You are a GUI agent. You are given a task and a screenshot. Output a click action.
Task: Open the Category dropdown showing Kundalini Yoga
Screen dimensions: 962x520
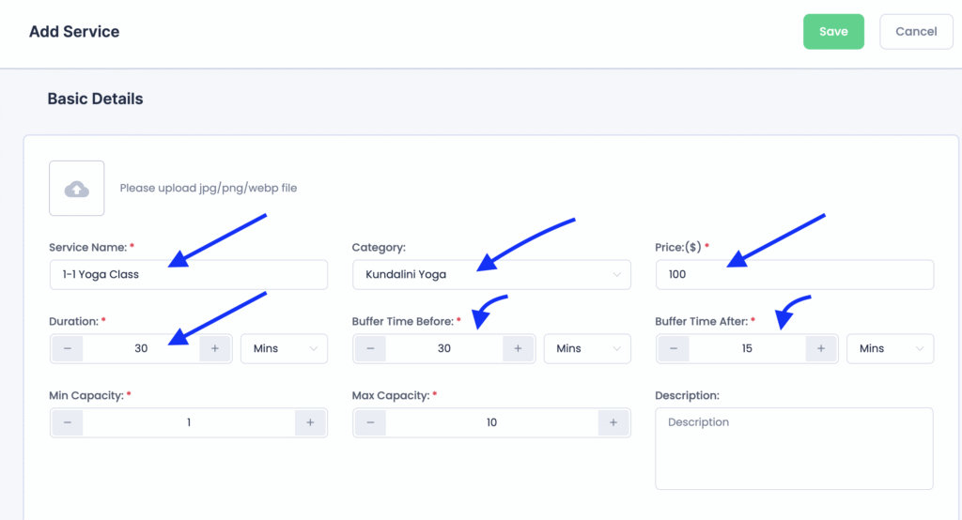[x=491, y=275]
